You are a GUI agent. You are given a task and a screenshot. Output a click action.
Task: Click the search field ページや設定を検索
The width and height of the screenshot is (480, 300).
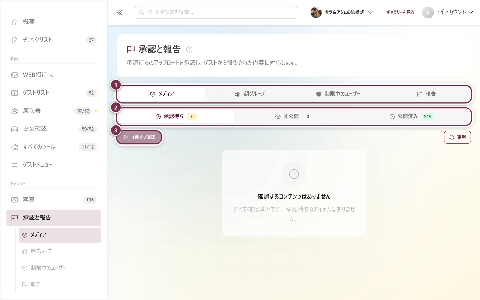(x=216, y=12)
